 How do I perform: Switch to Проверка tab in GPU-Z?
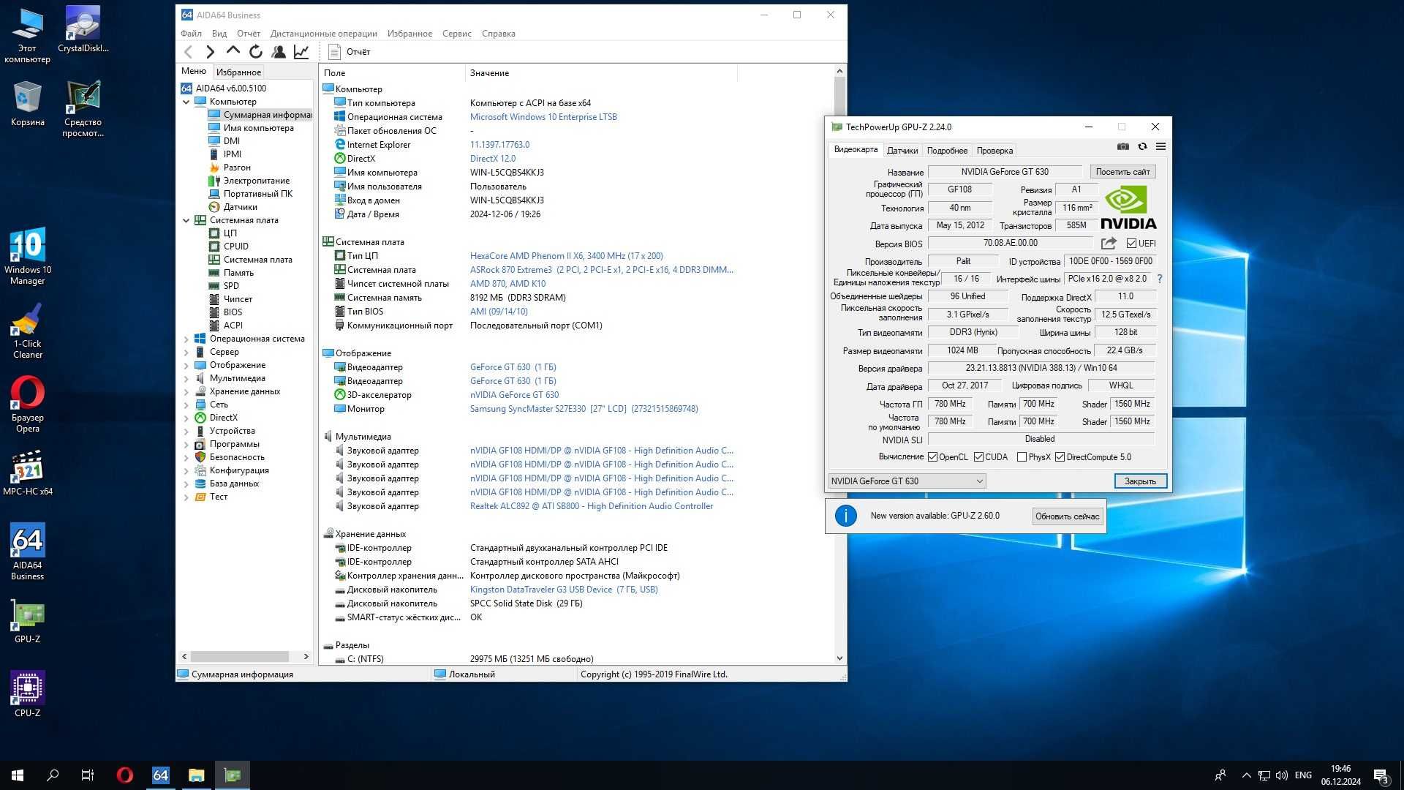(994, 151)
